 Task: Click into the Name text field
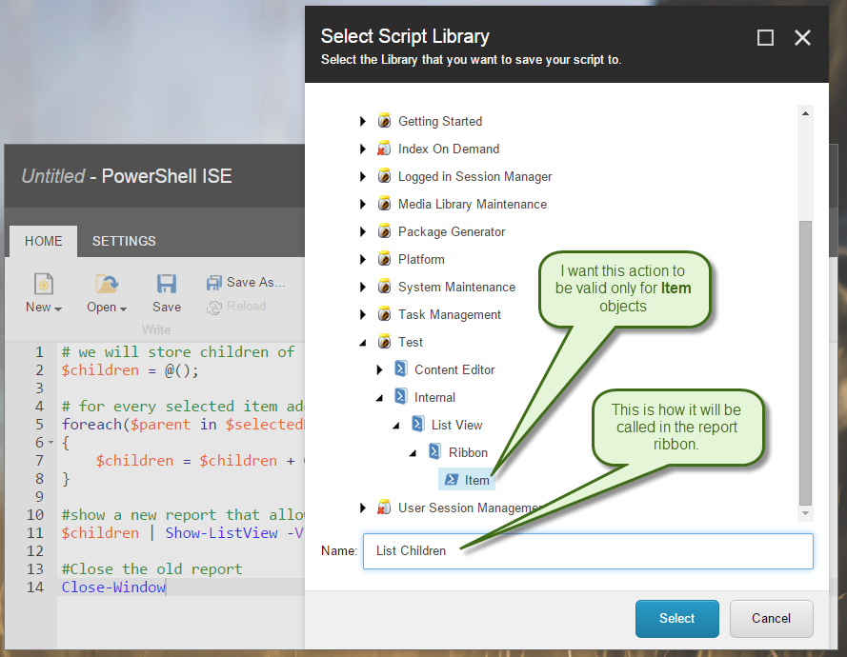click(x=588, y=551)
